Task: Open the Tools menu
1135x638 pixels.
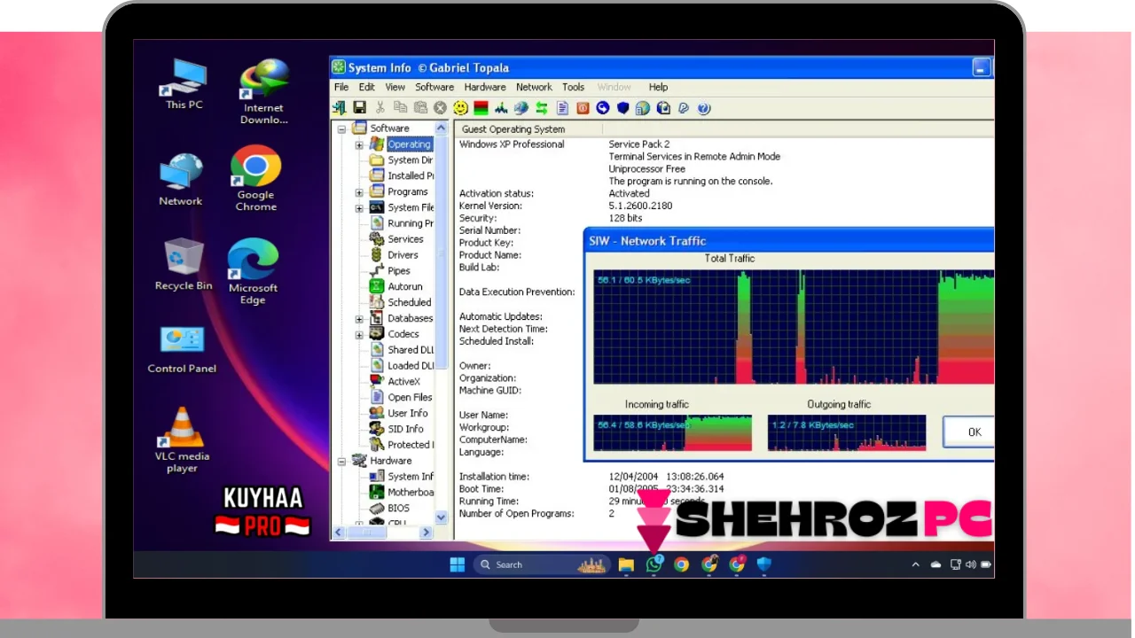Action: click(574, 87)
